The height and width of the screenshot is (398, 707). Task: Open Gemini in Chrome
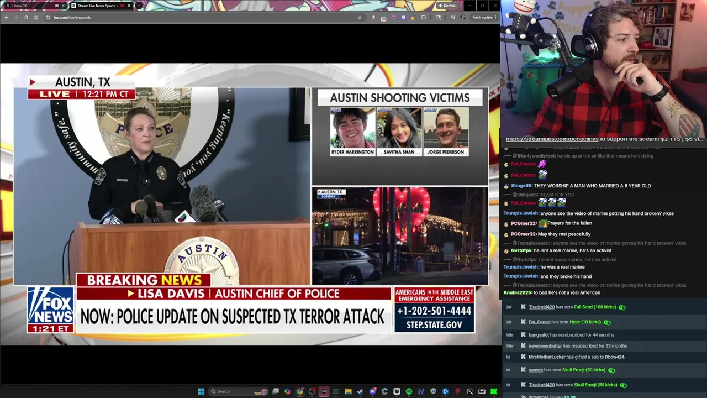[447, 6]
